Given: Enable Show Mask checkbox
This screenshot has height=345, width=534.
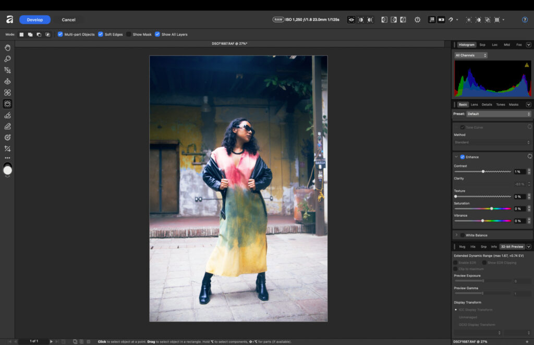Looking at the screenshot, I should pyautogui.click(x=128, y=34).
